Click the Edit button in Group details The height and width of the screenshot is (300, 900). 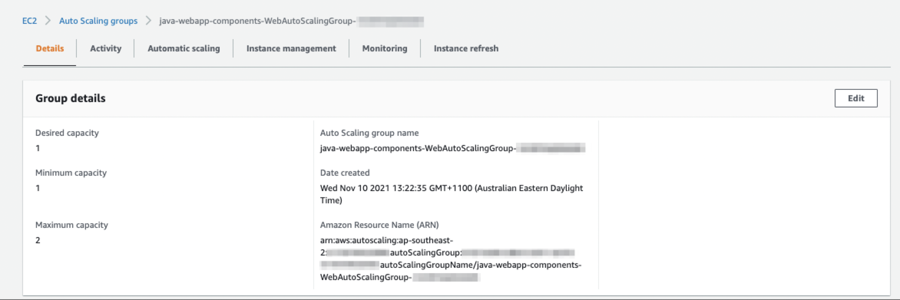(x=856, y=98)
